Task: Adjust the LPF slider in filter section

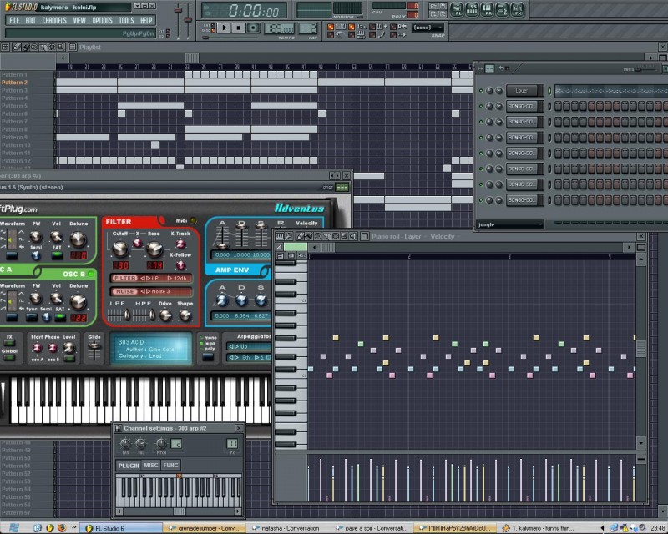Action: [119, 315]
